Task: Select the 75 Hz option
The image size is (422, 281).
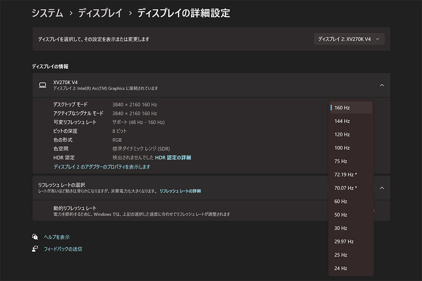Action: point(351,161)
